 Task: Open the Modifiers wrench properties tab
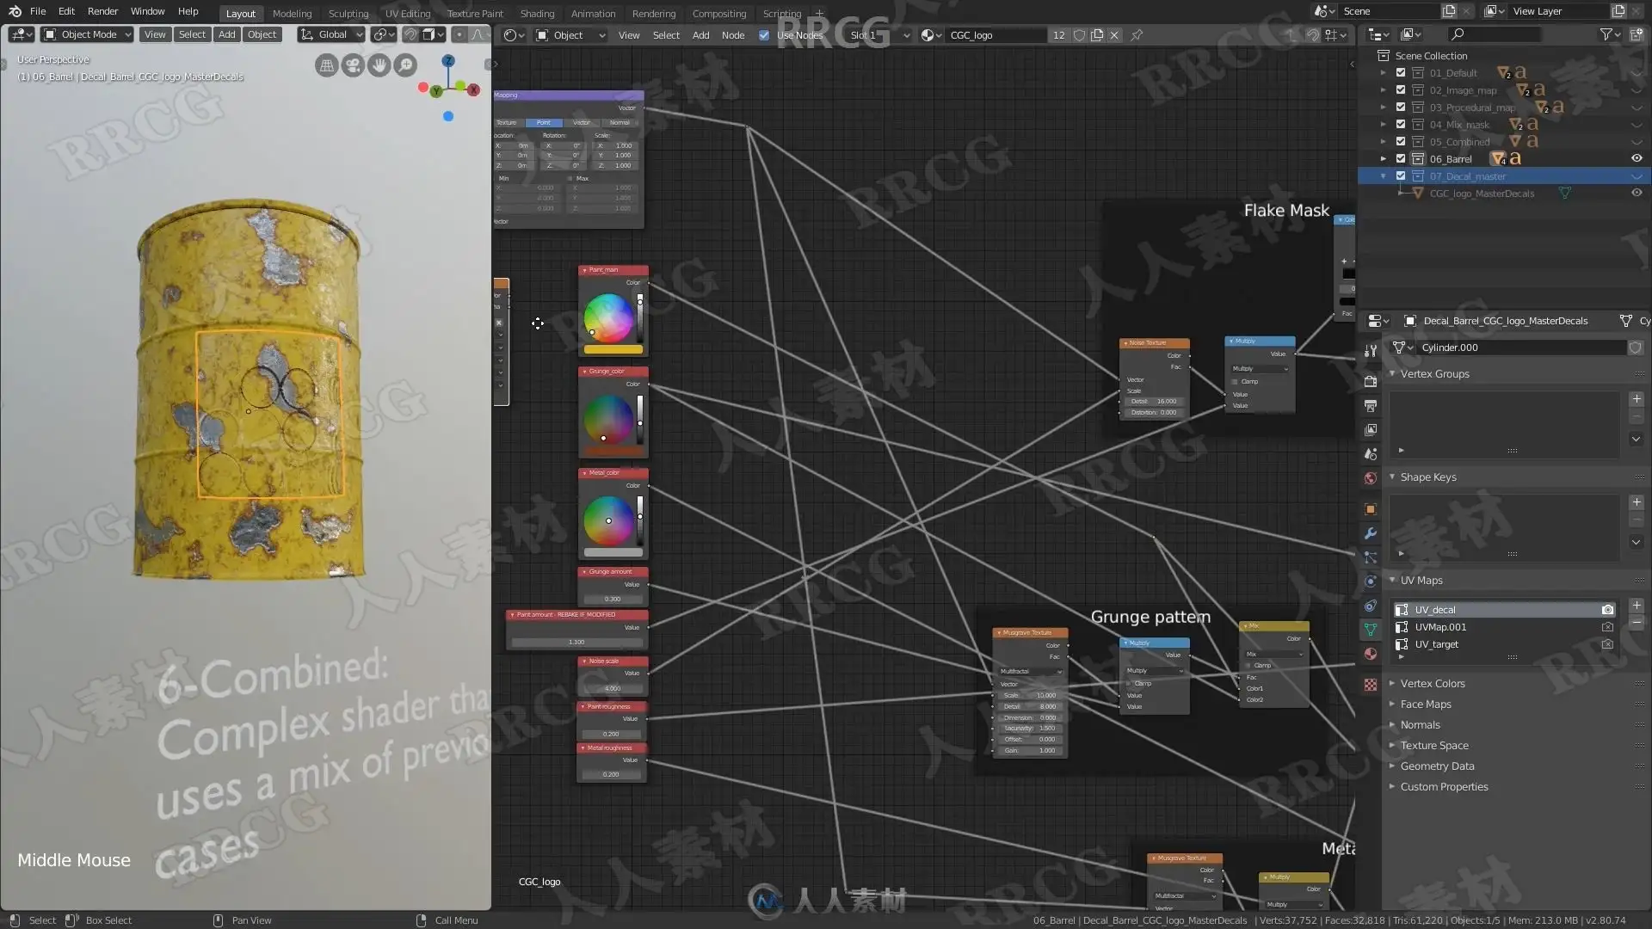pyautogui.click(x=1371, y=533)
